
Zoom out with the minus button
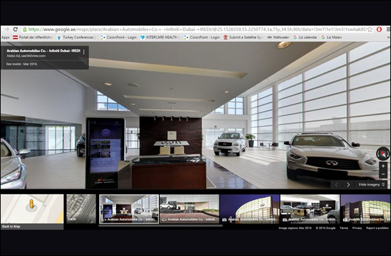[x=383, y=174]
